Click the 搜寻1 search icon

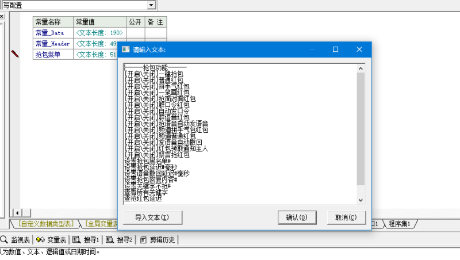[x=76, y=240]
